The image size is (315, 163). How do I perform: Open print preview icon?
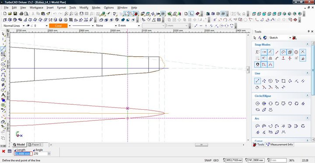[26, 14]
